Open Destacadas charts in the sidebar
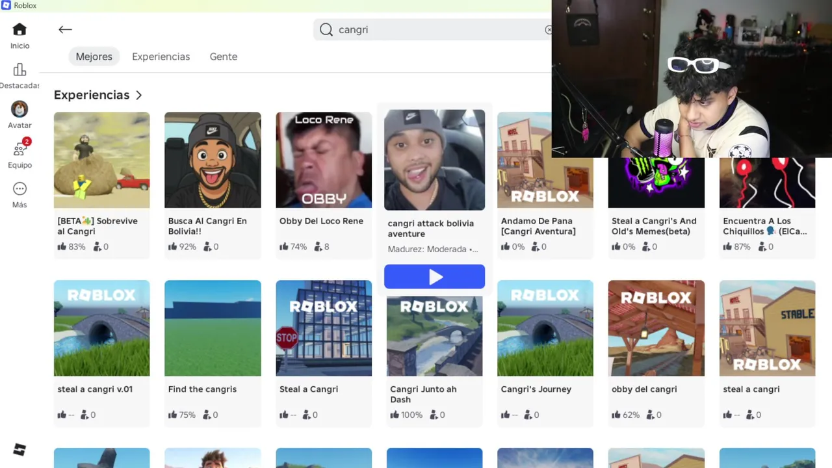832x468 pixels. (x=19, y=75)
